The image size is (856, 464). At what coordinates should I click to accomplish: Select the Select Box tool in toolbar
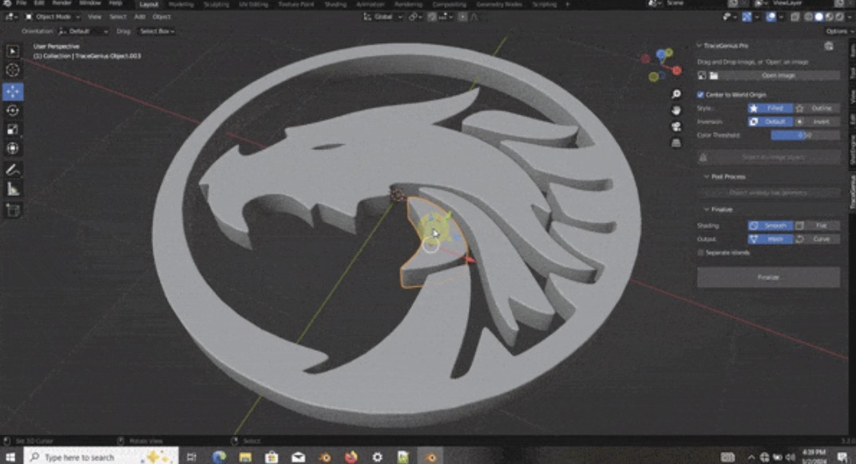click(x=13, y=51)
